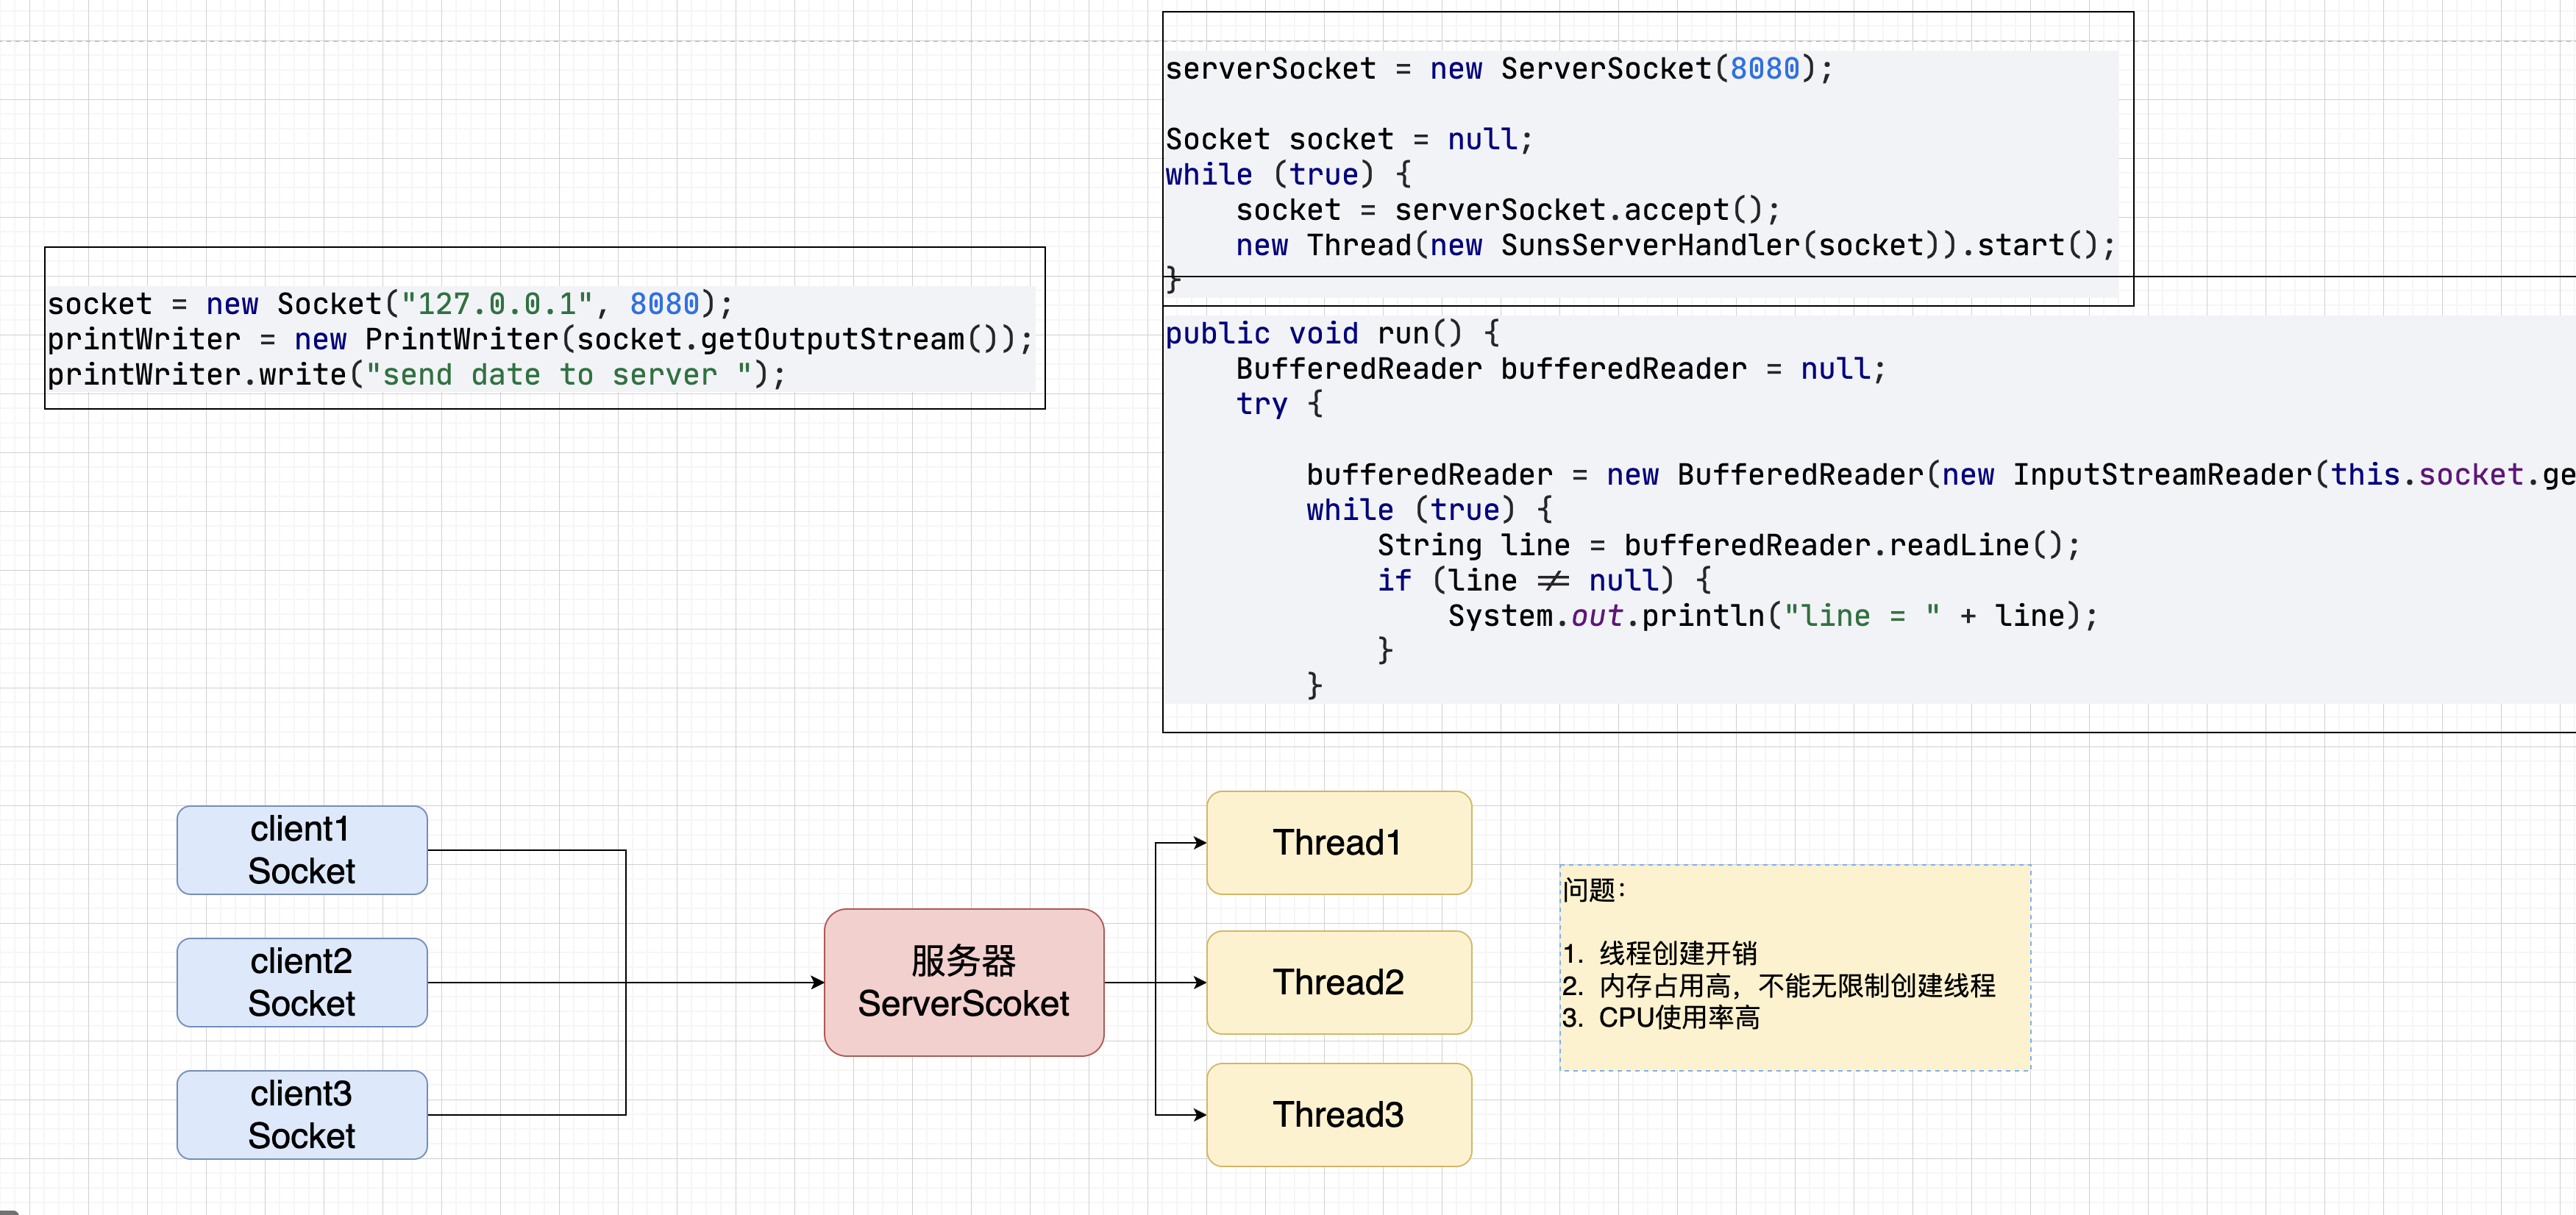Viewport: 2576px width, 1215px height.
Task: Select the client2 Socket box
Action: [x=301, y=982]
